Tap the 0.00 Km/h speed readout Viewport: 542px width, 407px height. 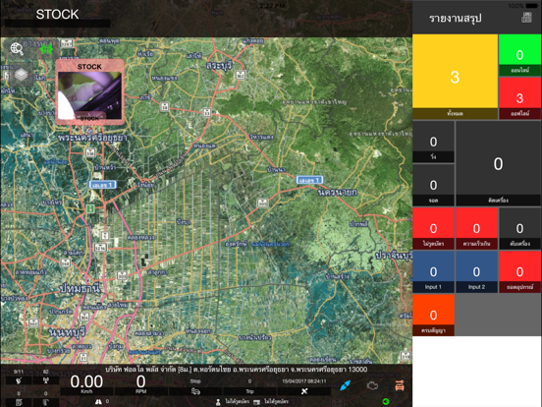(86, 382)
